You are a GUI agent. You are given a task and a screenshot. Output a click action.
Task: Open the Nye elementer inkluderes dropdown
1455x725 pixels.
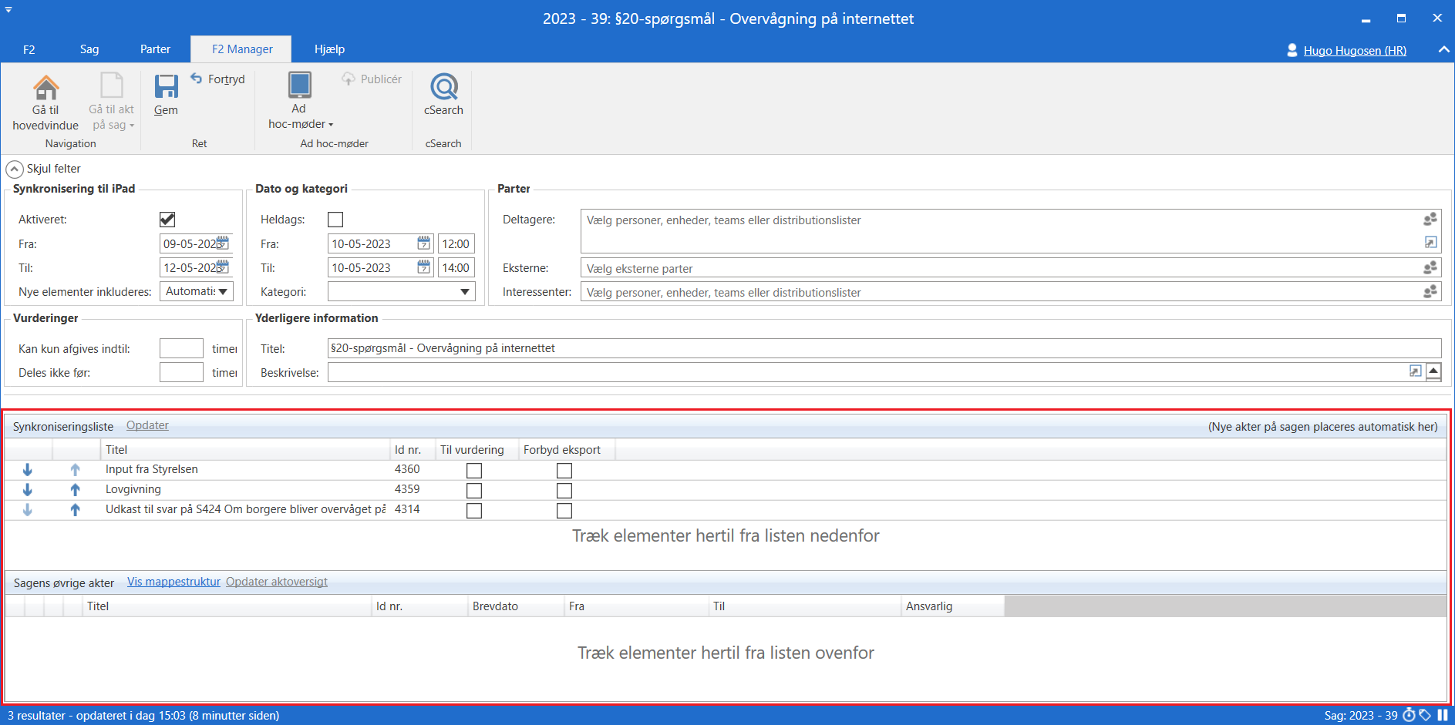(223, 291)
